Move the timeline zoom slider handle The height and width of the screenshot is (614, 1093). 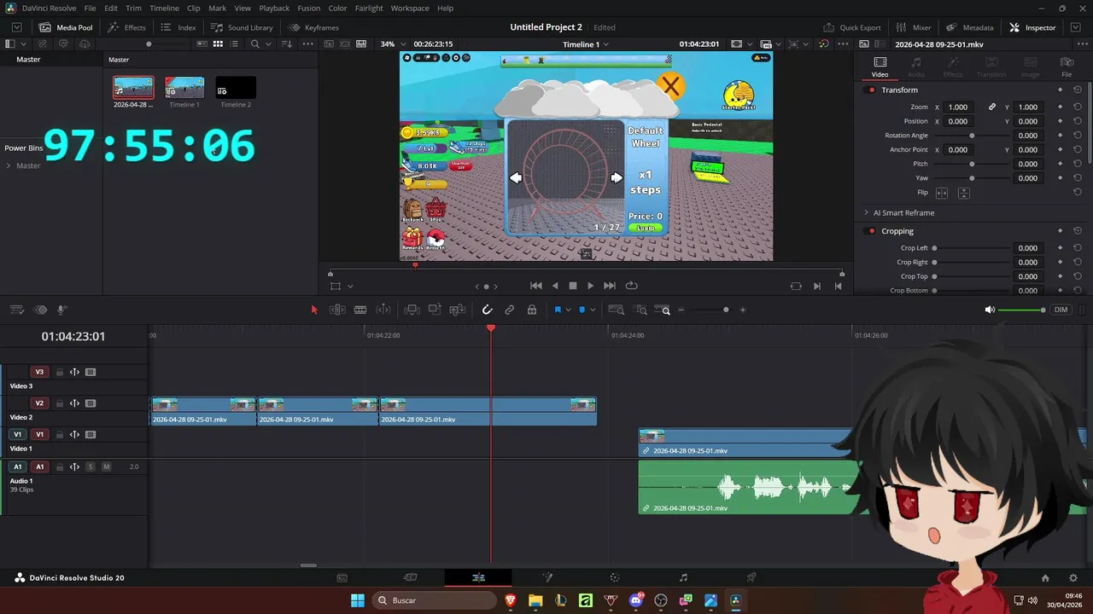click(x=726, y=310)
